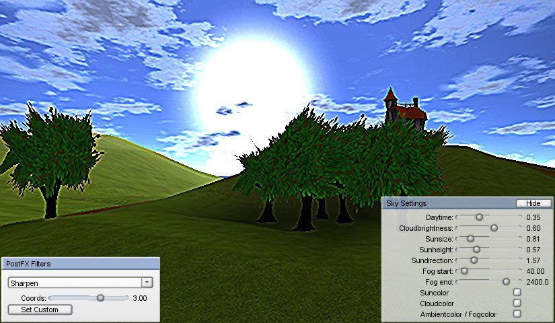Click the Fog end slider handle
The width and height of the screenshot is (555, 323).
coord(506,282)
